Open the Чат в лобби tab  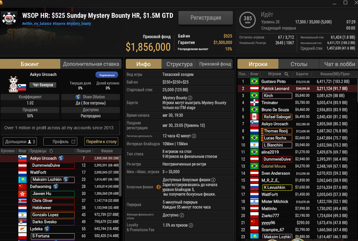[x=339, y=64]
